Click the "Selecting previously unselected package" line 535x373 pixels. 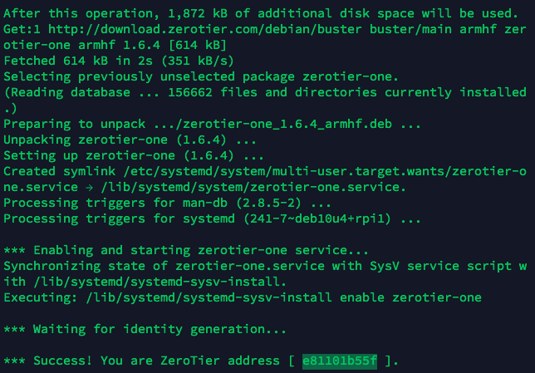[201, 76]
